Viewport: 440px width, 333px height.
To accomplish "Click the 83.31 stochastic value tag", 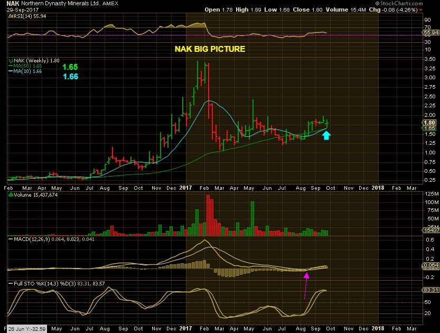I will pyautogui.click(x=430, y=290).
